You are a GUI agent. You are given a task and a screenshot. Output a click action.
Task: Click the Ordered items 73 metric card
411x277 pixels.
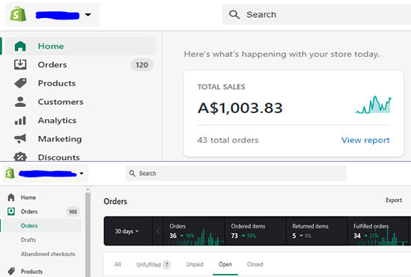pyautogui.click(x=256, y=231)
